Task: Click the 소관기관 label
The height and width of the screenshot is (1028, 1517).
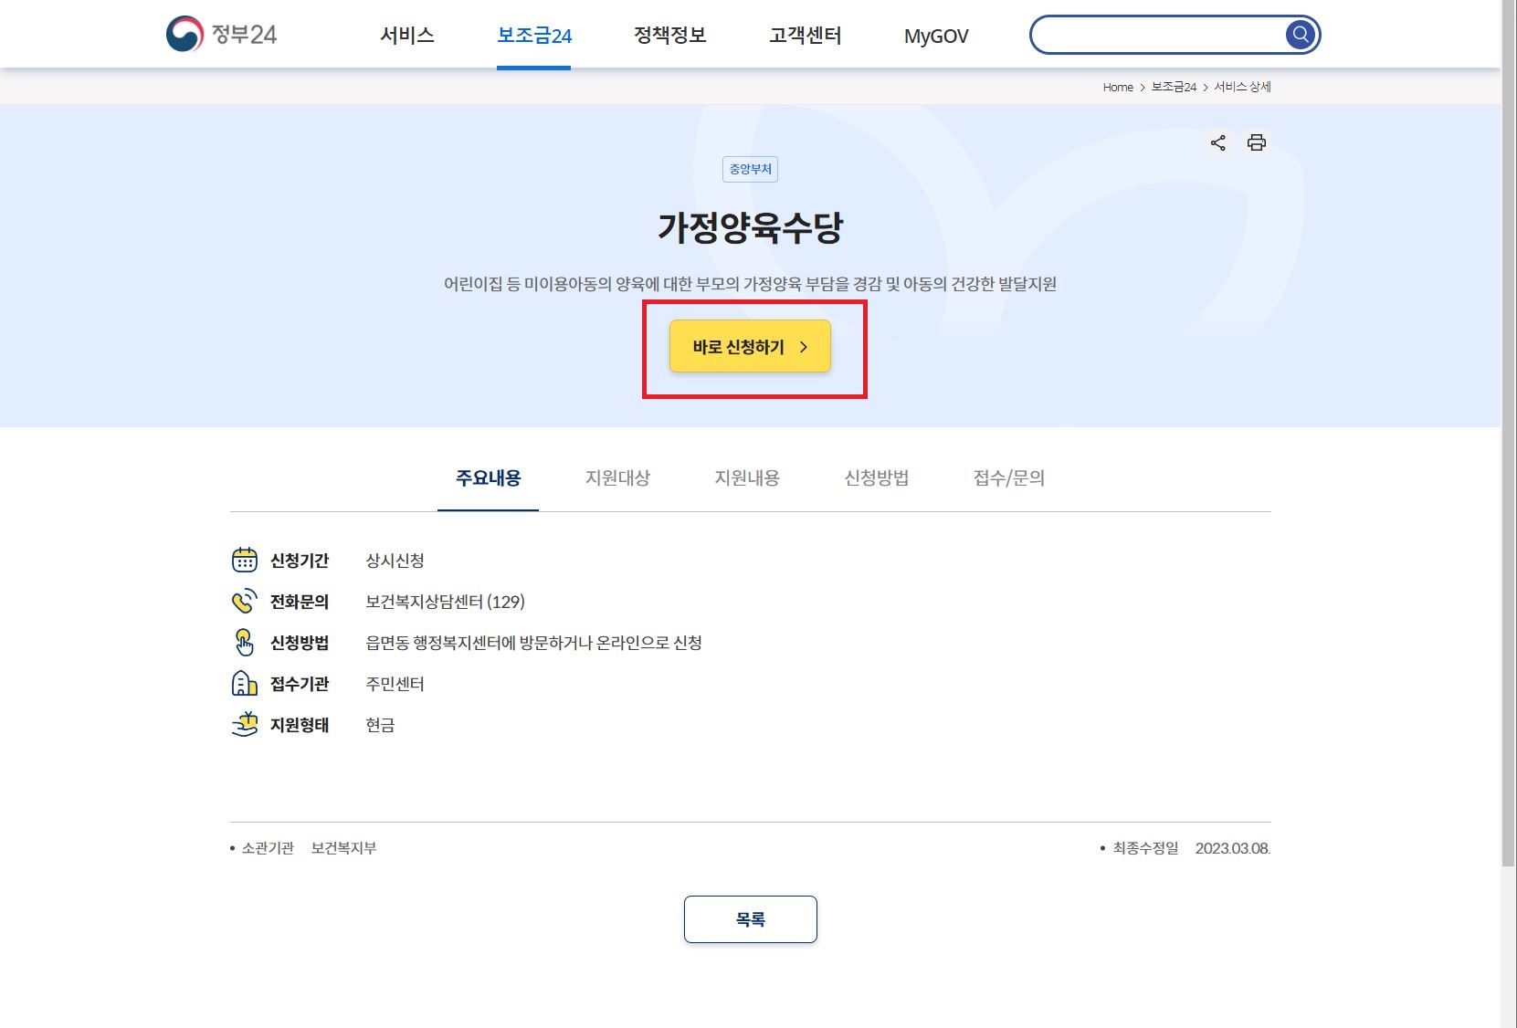Action: click(x=268, y=848)
